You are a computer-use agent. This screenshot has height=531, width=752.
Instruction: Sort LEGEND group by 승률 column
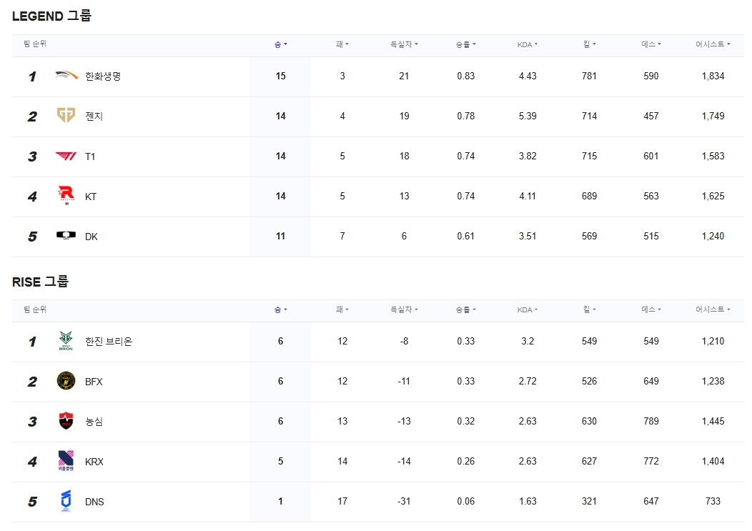pyautogui.click(x=465, y=44)
